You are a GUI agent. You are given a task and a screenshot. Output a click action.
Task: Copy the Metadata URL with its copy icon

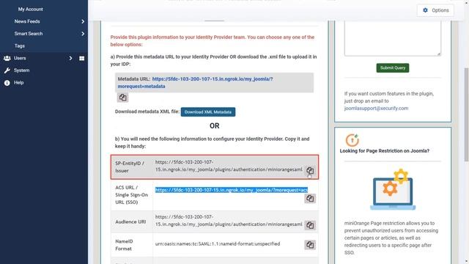point(122,98)
